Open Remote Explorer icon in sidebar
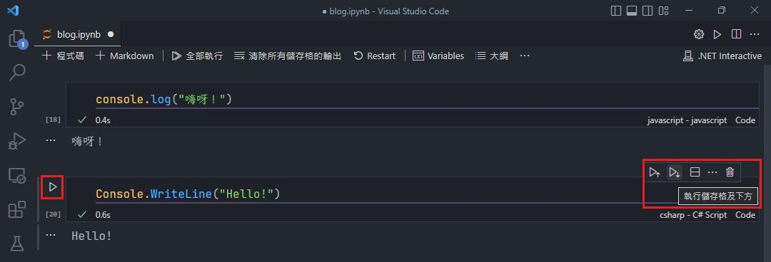771x262 pixels. [x=17, y=175]
